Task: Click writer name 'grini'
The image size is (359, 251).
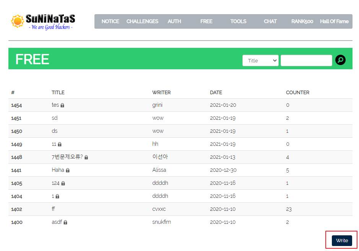Action: pos(157,105)
